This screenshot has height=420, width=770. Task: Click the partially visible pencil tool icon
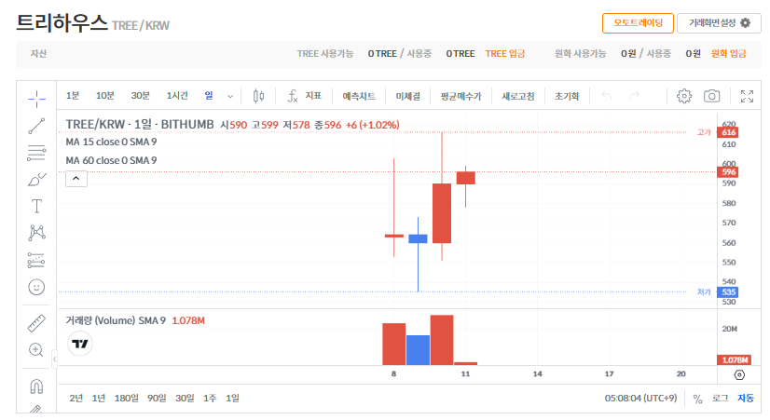(x=36, y=409)
